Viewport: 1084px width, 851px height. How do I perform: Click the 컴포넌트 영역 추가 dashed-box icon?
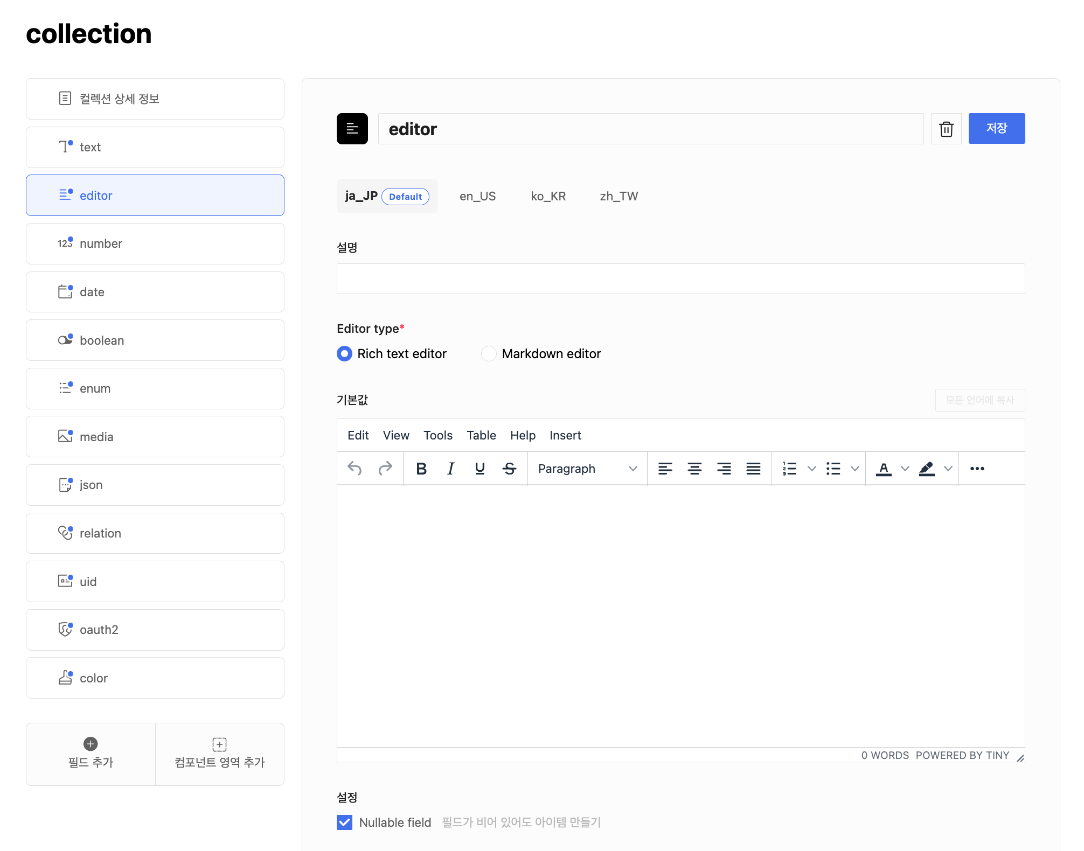pos(219,744)
